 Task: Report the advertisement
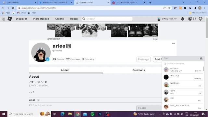click(x=155, y=39)
